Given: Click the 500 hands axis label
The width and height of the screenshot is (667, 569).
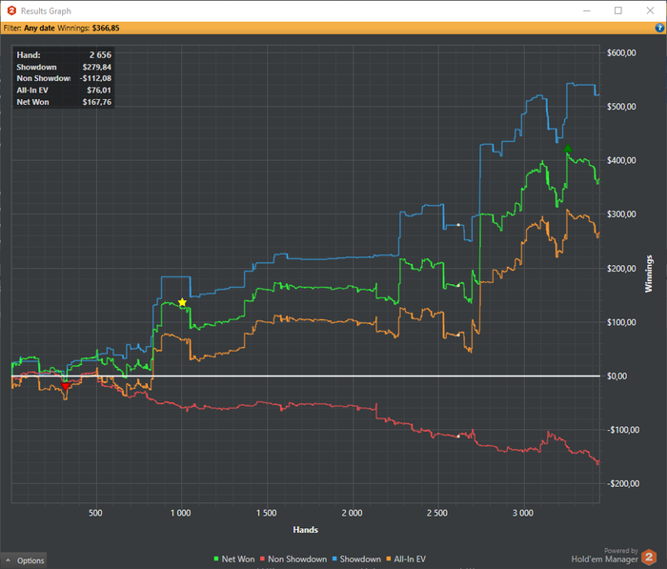Looking at the screenshot, I should 95,513.
